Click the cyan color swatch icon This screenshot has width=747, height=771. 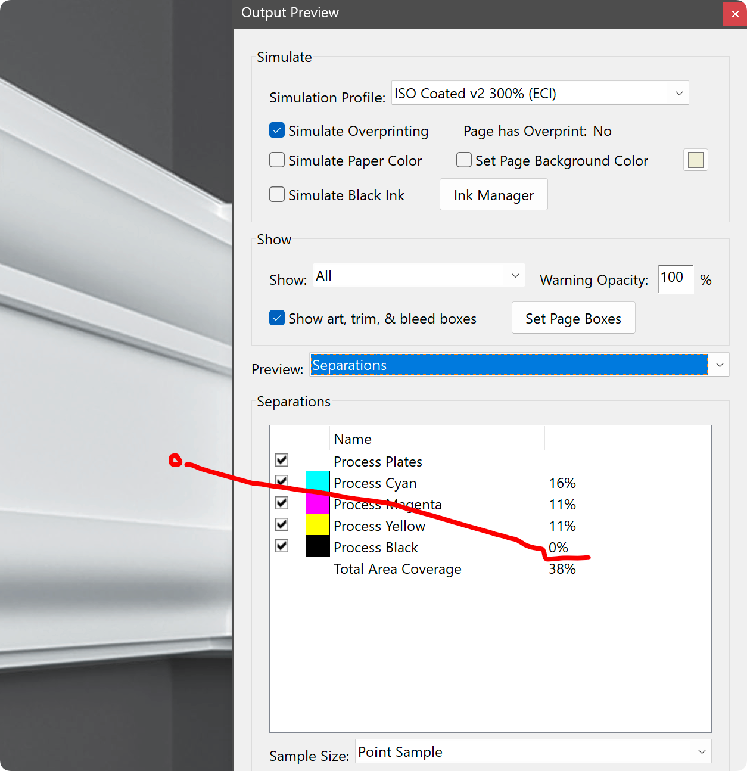click(318, 481)
